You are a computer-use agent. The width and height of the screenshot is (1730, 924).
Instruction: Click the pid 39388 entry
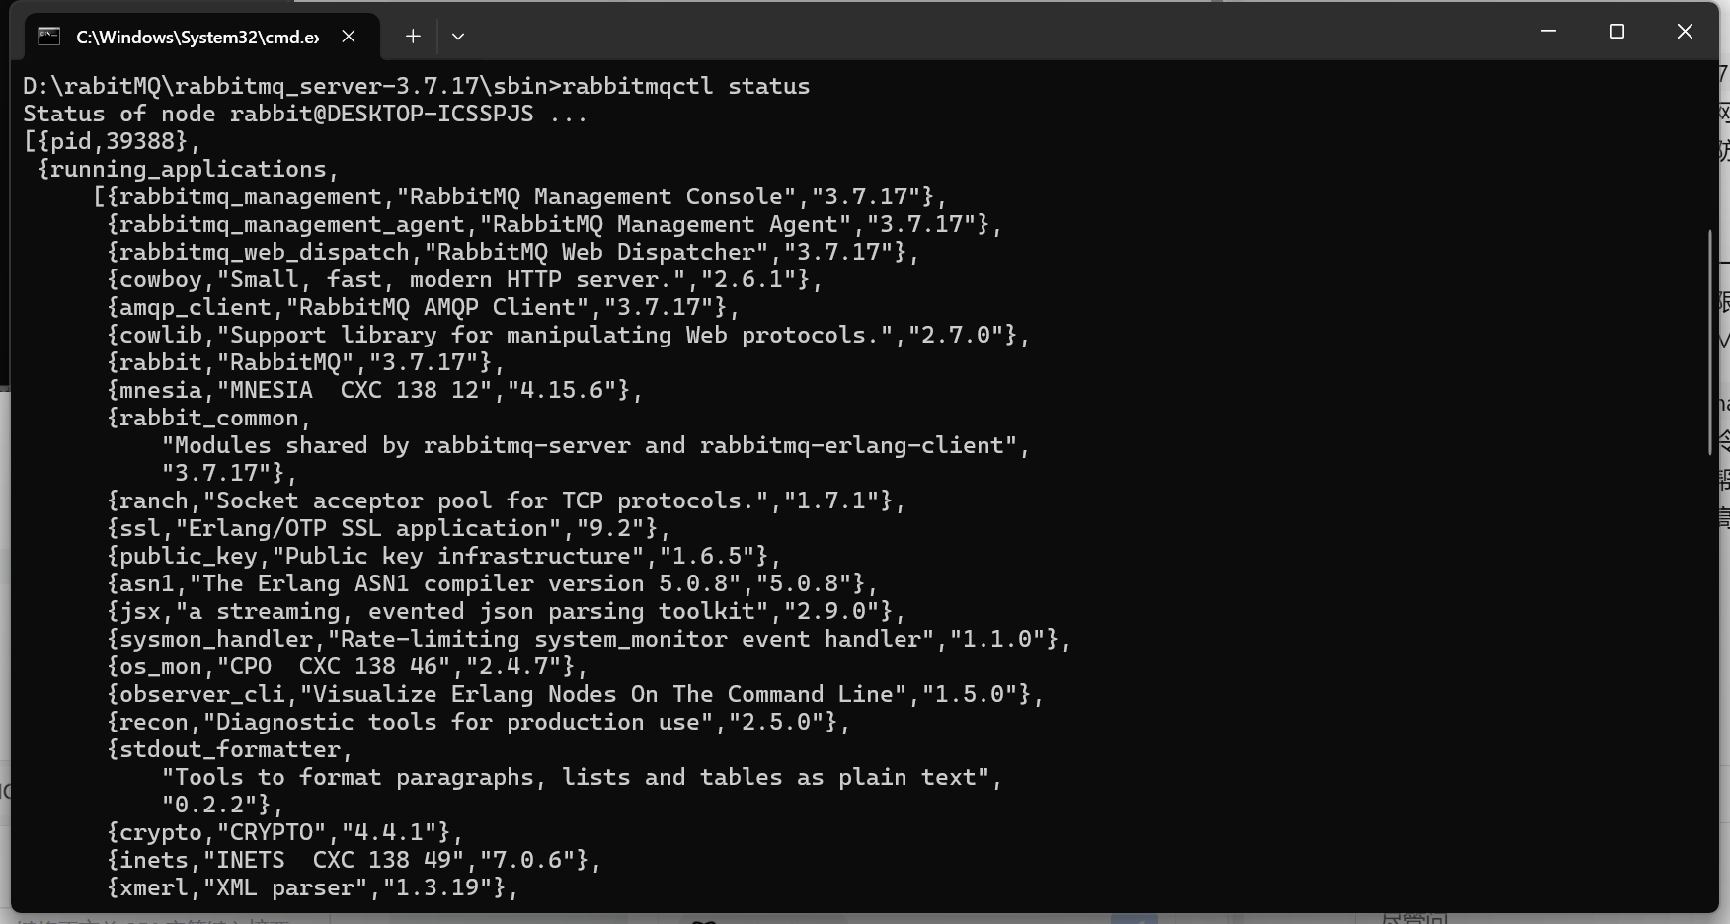112,141
